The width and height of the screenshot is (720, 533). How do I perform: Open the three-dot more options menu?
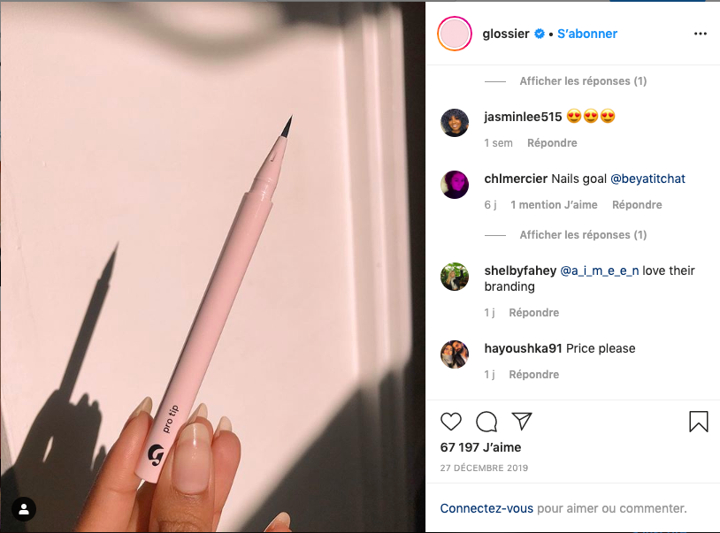(701, 34)
